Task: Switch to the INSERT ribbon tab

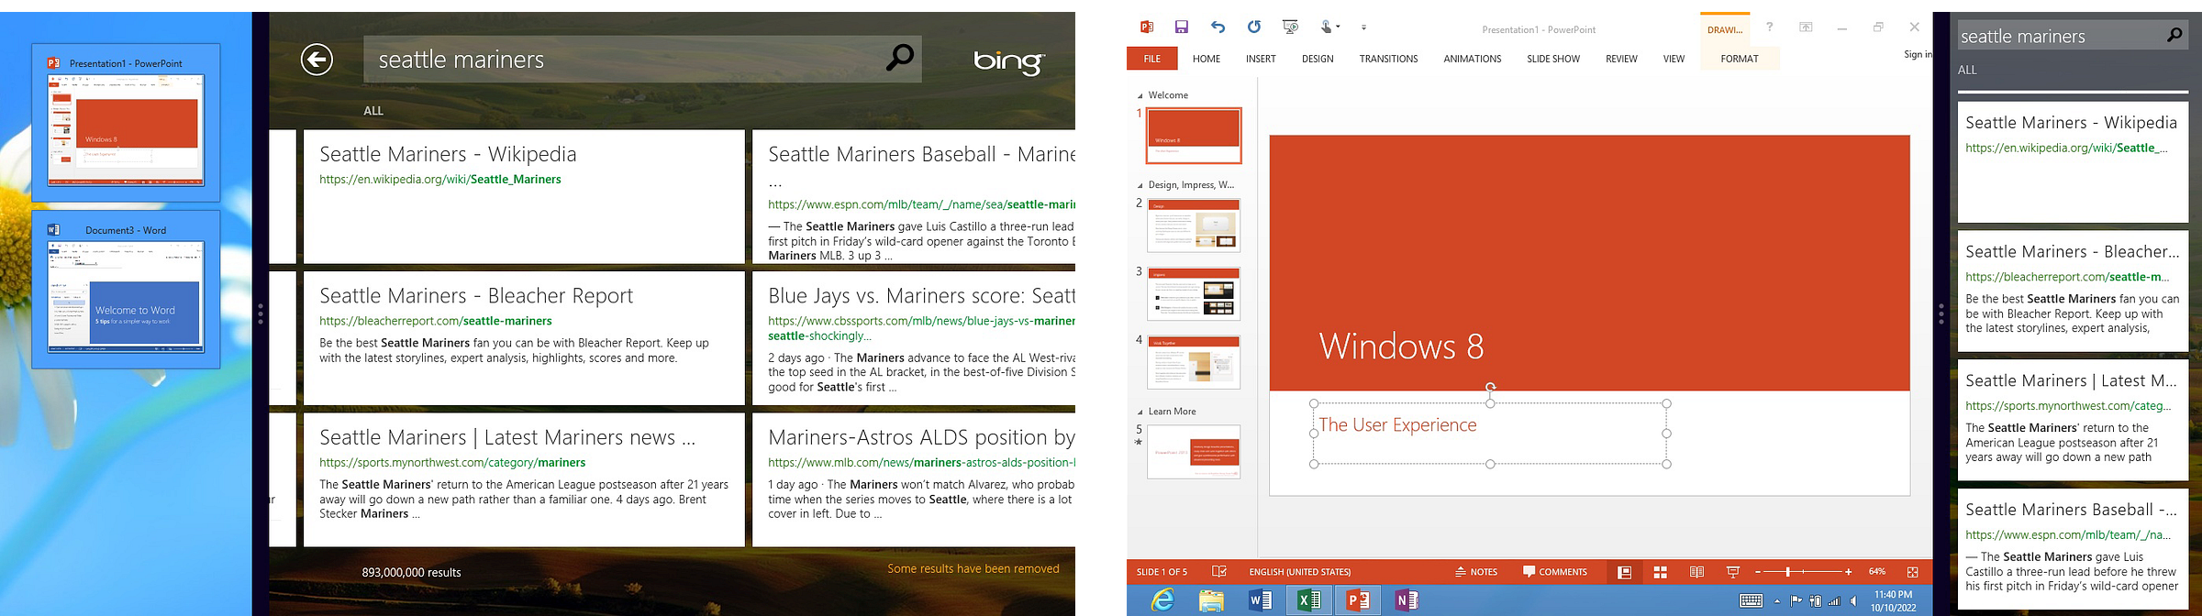Action: click(1261, 59)
